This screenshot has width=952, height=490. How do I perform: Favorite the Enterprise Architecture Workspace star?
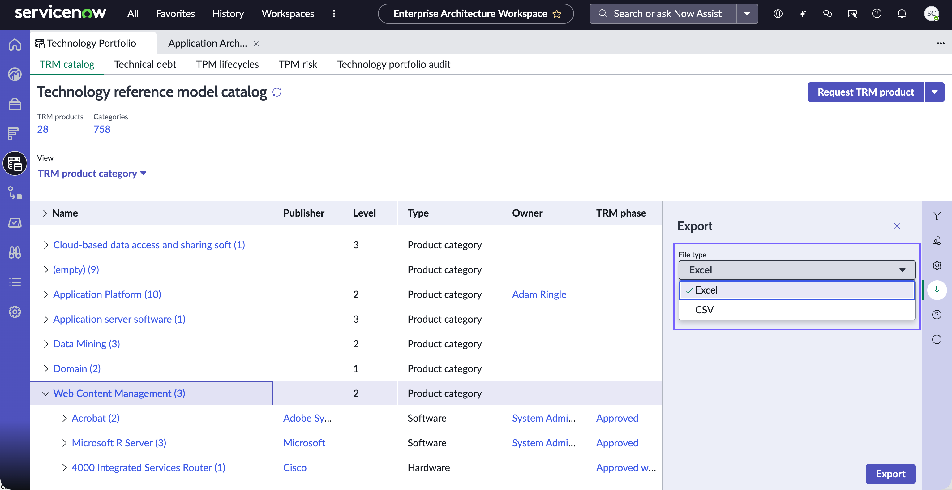556,14
